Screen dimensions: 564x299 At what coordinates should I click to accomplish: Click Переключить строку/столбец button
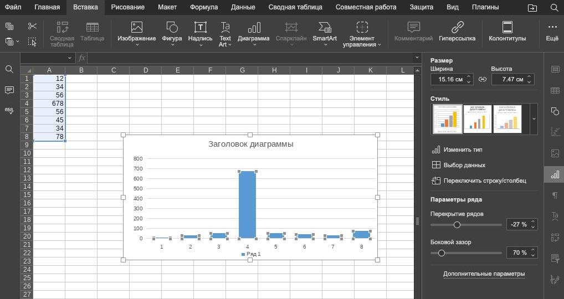coord(479,181)
